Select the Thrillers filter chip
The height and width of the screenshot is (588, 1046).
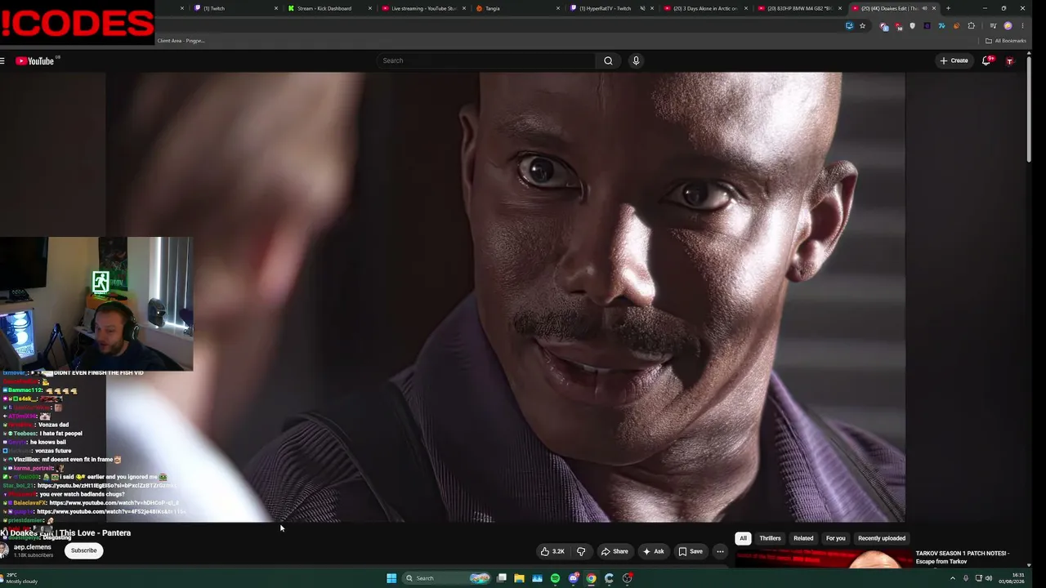[x=771, y=538]
